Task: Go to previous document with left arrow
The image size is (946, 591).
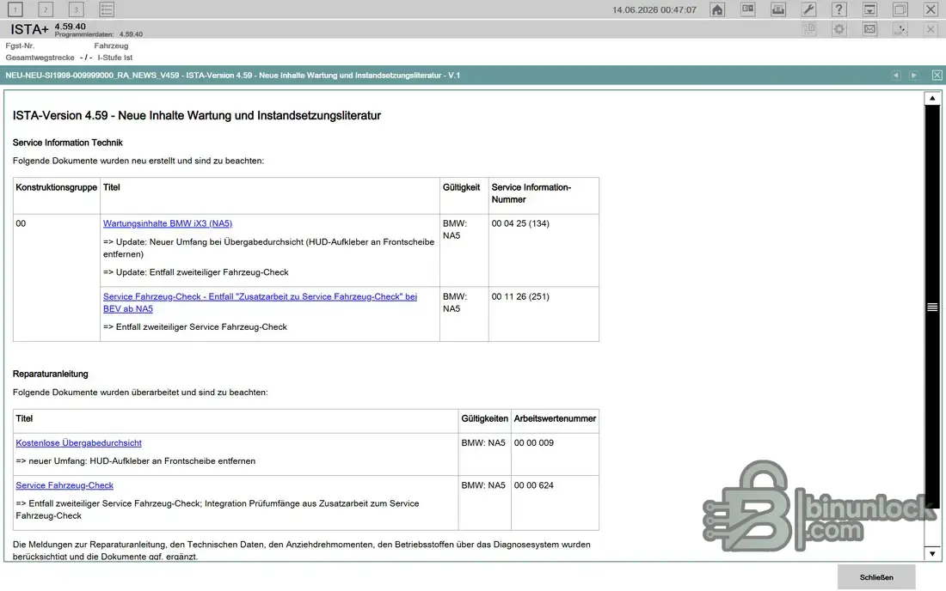Action: coord(896,76)
